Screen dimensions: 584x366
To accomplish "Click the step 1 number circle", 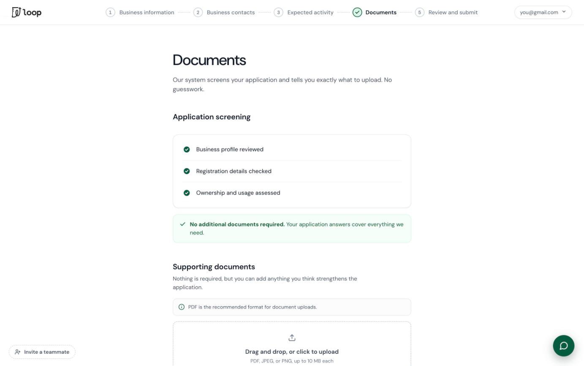I will pos(110,12).
